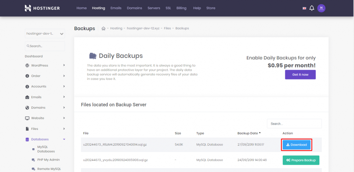The height and width of the screenshot is (172, 354).
Task: Click Hosting breadcrumb link
Action: (x=116, y=28)
